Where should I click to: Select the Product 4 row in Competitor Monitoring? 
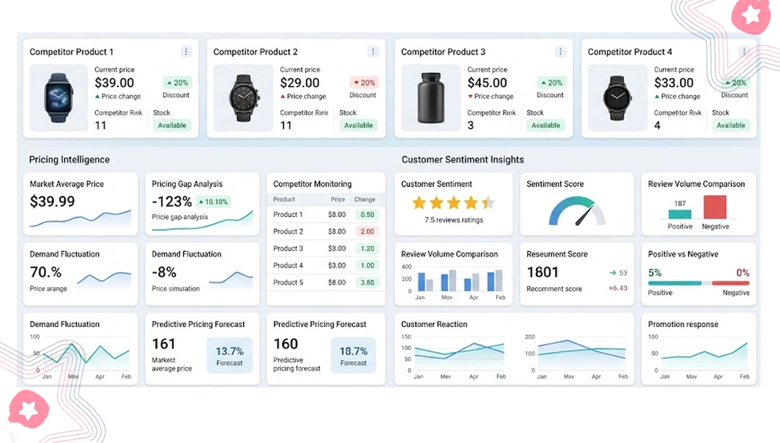(326, 266)
